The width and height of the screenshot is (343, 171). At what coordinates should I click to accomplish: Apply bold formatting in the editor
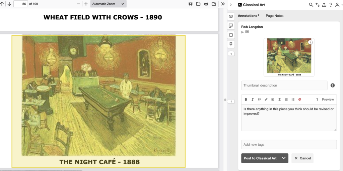(246, 100)
